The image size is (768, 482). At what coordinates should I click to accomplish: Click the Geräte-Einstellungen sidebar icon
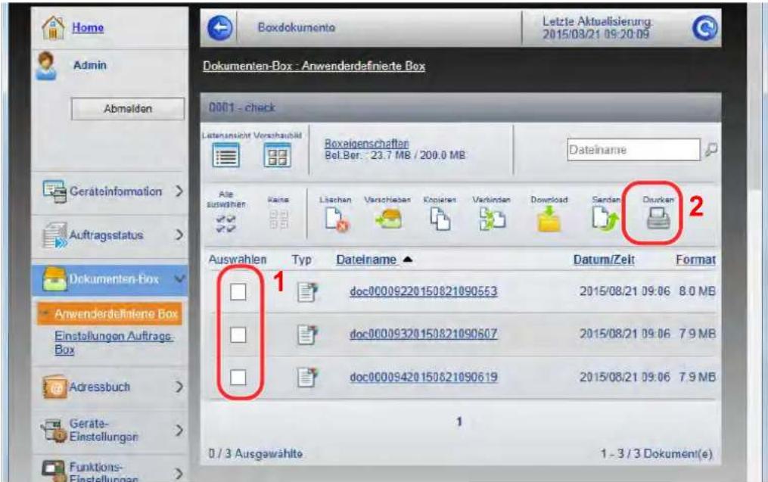pyautogui.click(x=54, y=430)
